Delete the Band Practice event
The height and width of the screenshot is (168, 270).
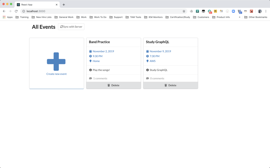[x=113, y=85]
